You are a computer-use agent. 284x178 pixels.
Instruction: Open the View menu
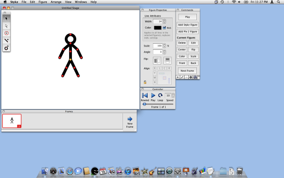pos(68,2)
